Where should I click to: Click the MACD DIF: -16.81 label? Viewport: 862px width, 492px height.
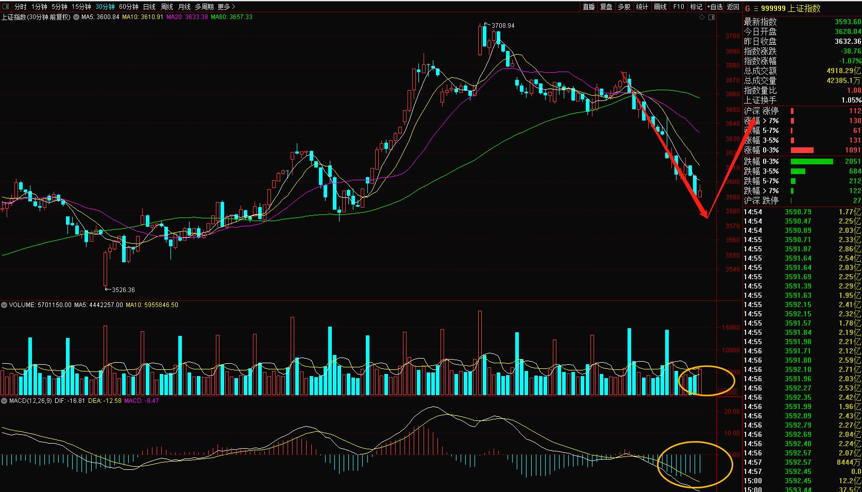click(x=69, y=400)
